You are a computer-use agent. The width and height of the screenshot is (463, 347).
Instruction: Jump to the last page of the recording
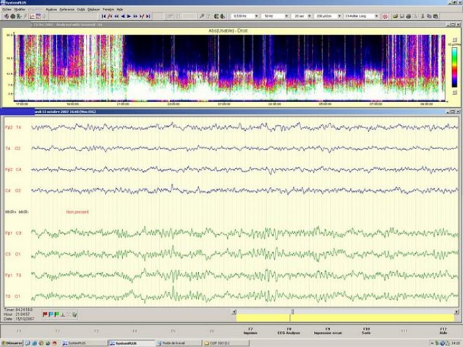click(149, 16)
